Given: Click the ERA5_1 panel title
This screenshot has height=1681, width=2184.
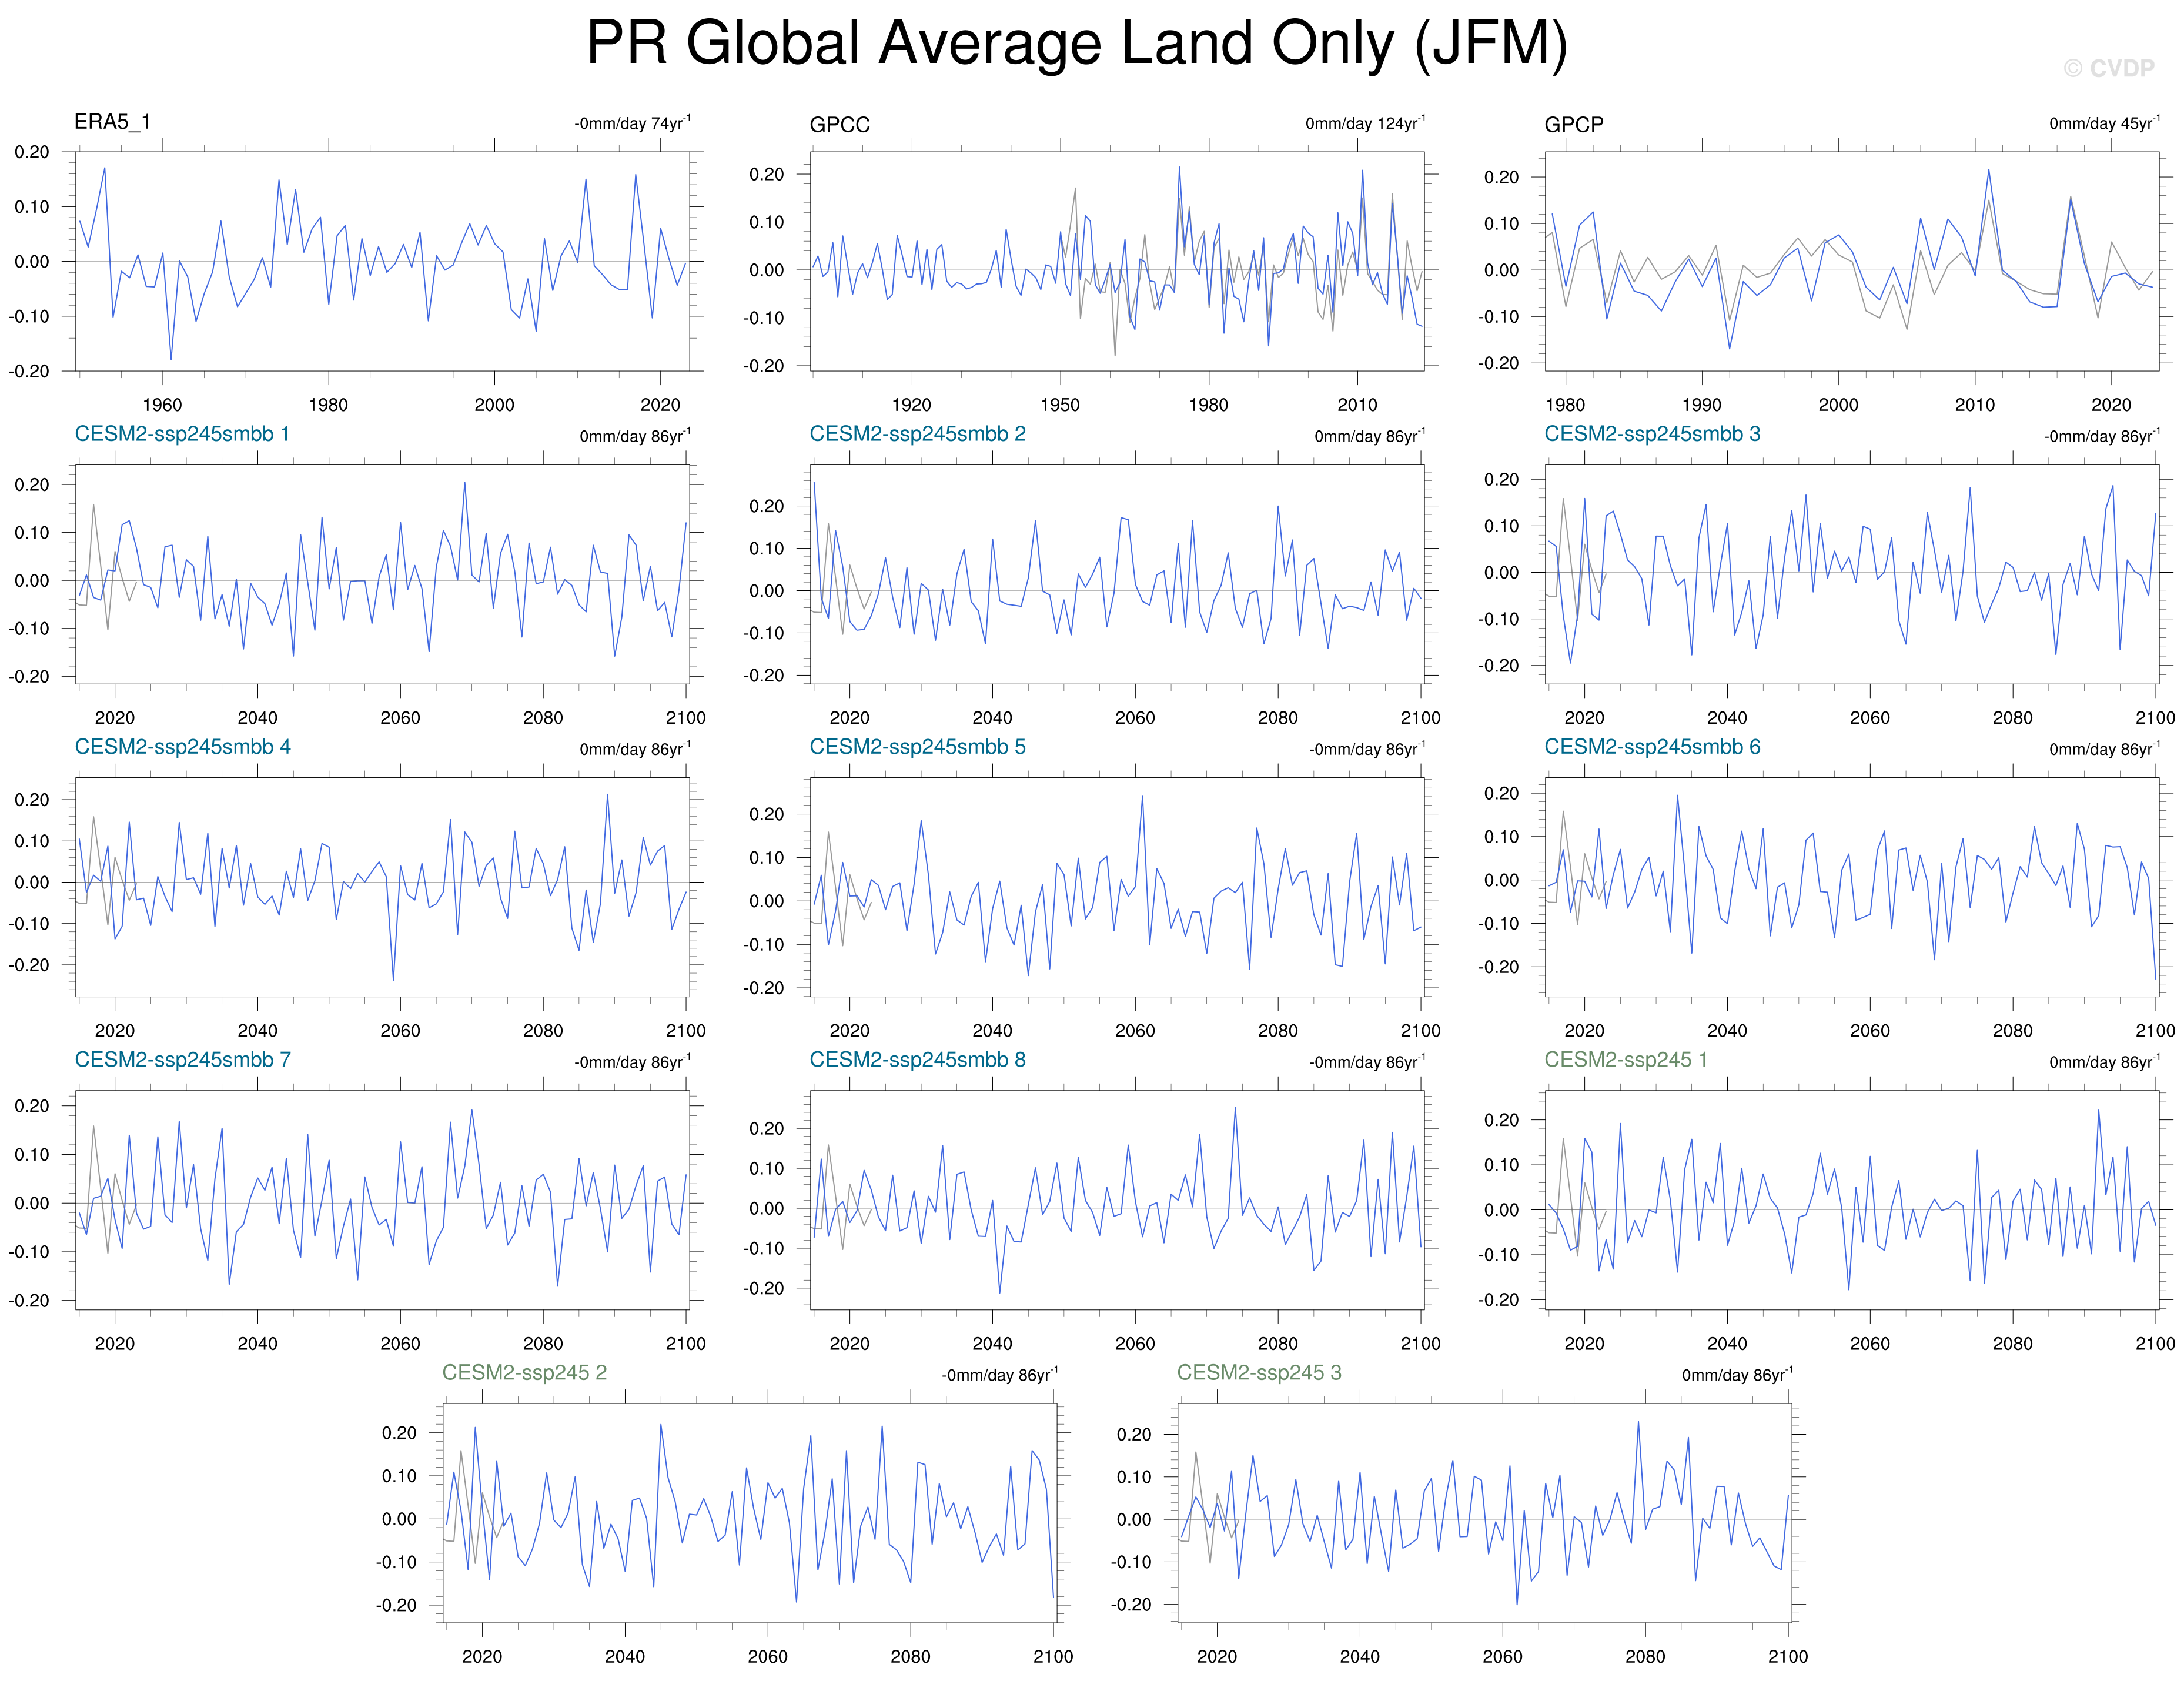Looking at the screenshot, I should click(112, 122).
